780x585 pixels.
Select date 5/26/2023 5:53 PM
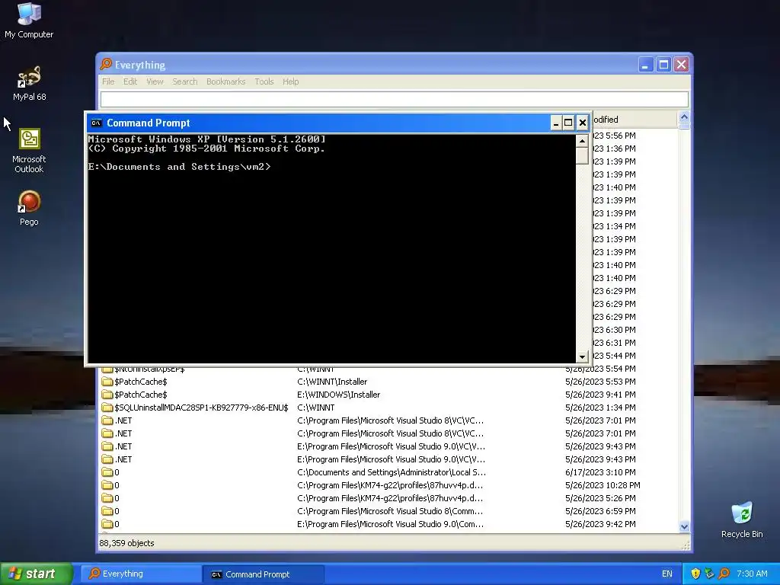[600, 382]
